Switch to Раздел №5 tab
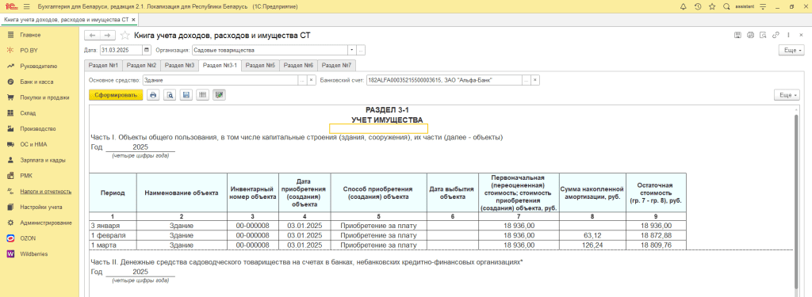This screenshot has width=812, height=297. click(x=260, y=65)
